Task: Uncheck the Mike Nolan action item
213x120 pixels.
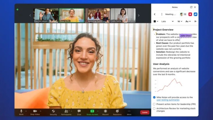Action: point(154,97)
